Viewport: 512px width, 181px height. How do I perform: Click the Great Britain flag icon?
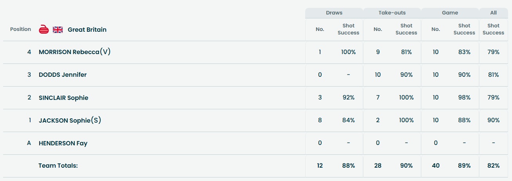coord(58,29)
